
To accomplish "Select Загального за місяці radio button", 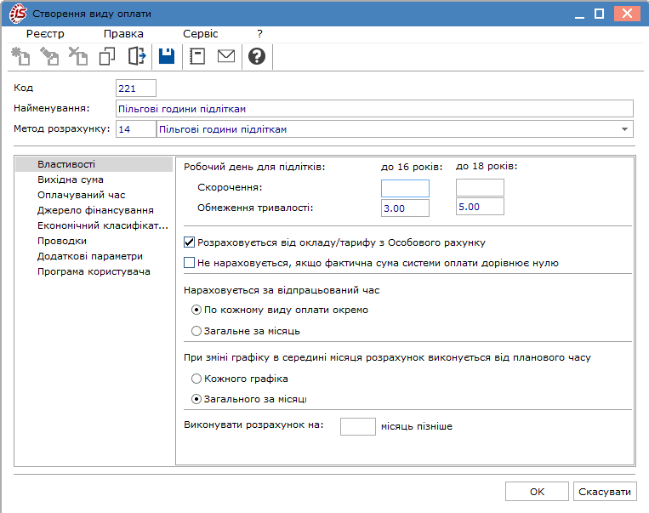I will tap(196, 399).
